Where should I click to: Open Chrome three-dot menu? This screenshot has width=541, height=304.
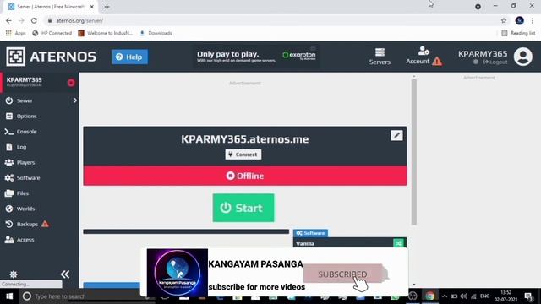(533, 20)
